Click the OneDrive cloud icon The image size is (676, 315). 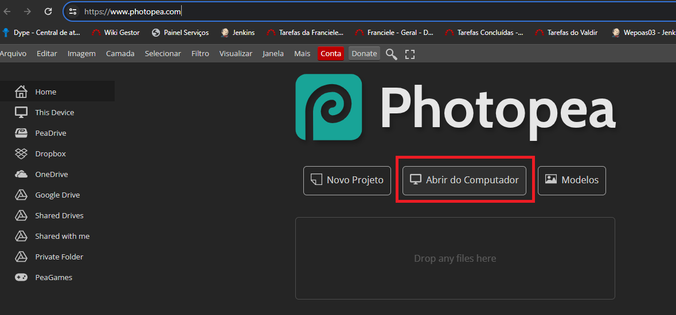(x=21, y=174)
